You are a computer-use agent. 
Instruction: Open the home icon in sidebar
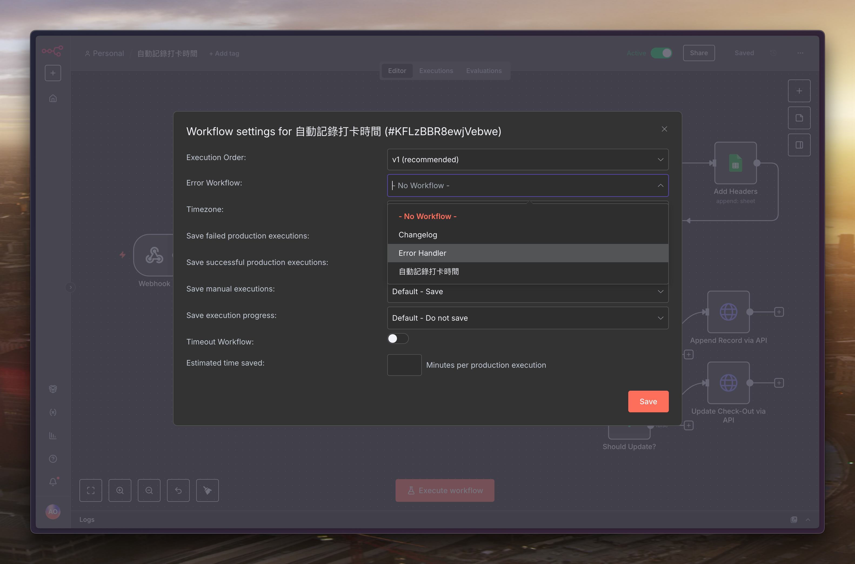53,98
